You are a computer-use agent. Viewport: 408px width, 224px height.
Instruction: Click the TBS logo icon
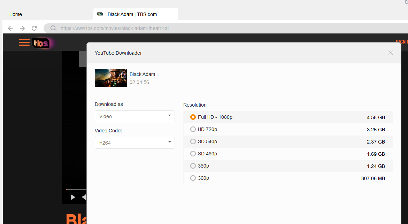(x=41, y=43)
